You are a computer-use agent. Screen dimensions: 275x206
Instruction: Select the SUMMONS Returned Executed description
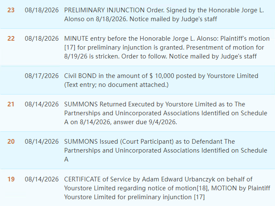click(x=166, y=113)
